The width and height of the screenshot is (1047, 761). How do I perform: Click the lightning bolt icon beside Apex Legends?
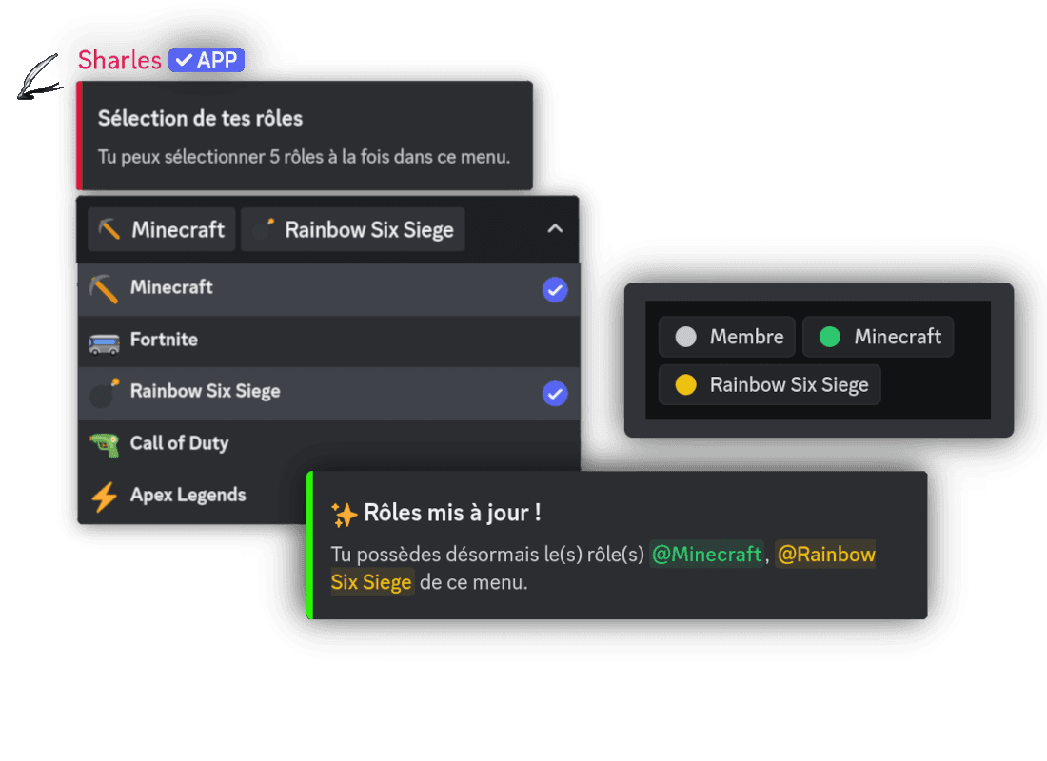click(104, 497)
